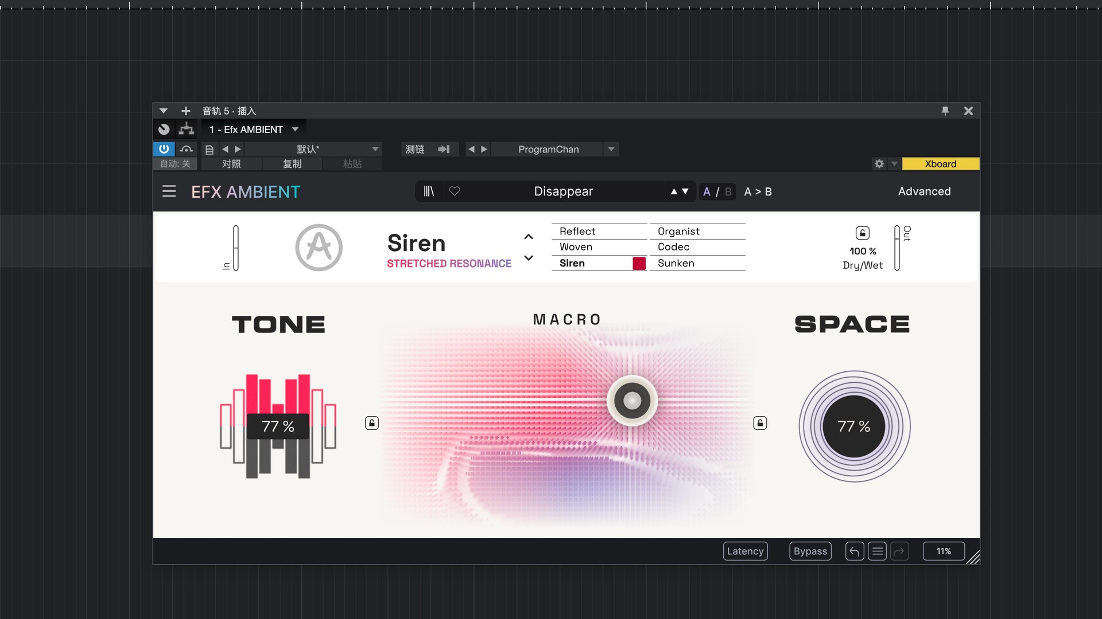Click the Bypass button

(x=810, y=551)
